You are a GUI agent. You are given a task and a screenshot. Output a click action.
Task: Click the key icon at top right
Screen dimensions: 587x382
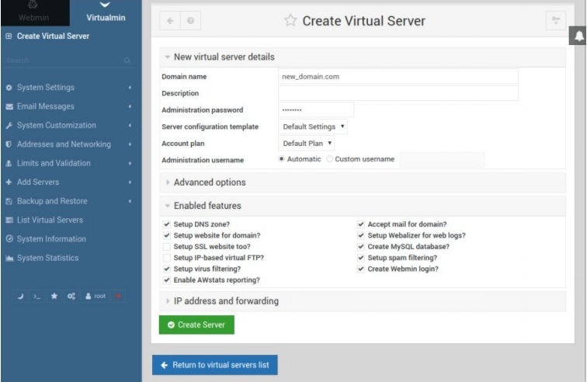556,20
